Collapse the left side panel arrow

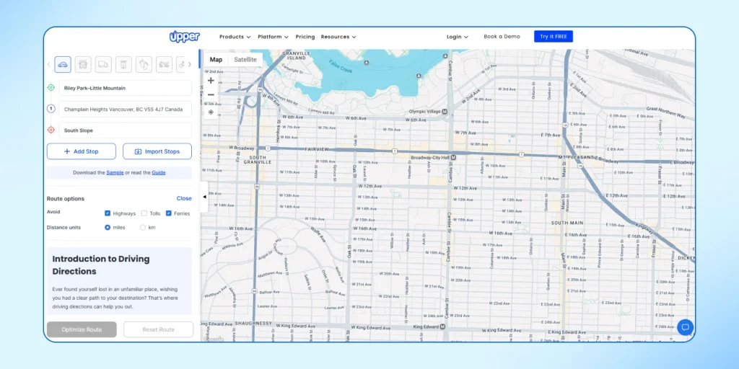tap(204, 197)
